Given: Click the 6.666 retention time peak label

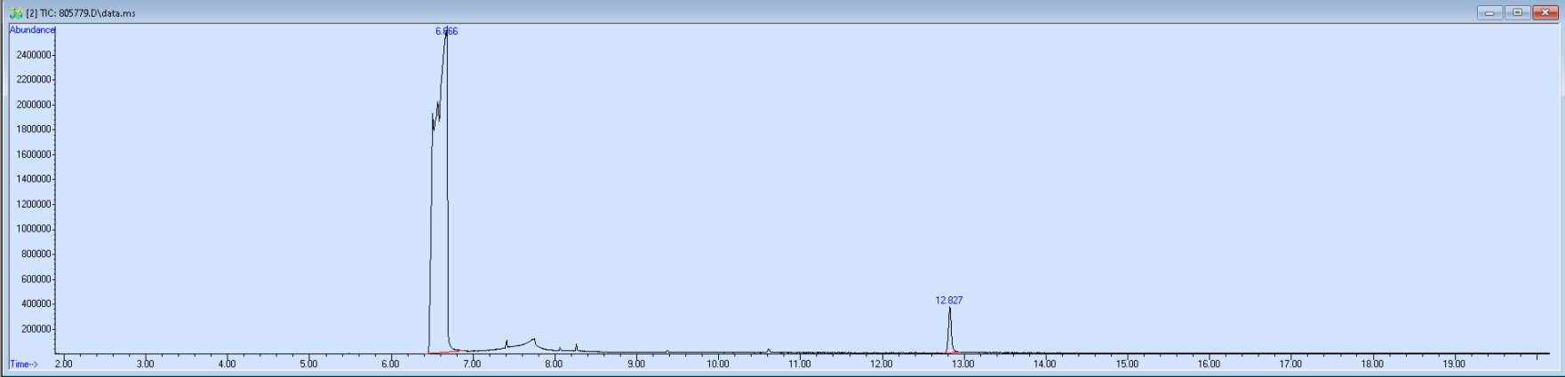Looking at the screenshot, I should [446, 31].
